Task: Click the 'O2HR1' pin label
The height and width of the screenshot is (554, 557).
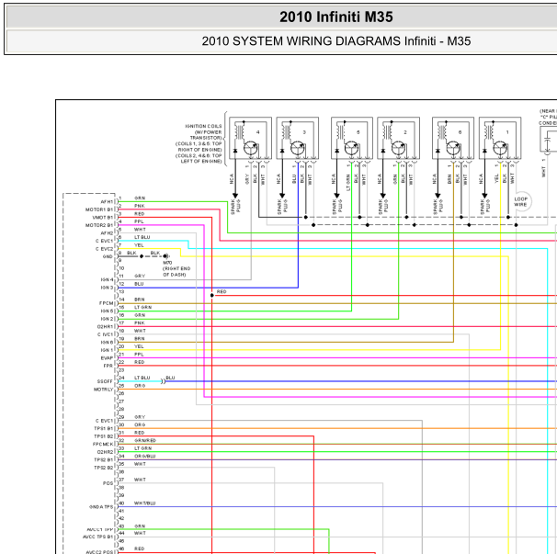Action: tap(105, 327)
